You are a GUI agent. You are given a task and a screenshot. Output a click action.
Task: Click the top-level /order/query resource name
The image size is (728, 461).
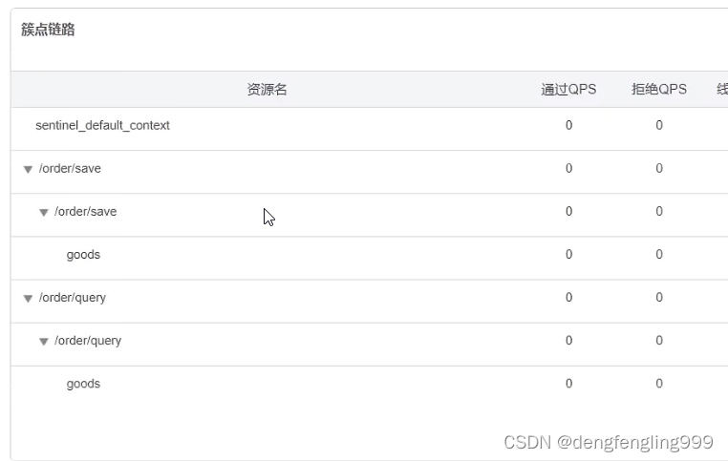point(73,298)
